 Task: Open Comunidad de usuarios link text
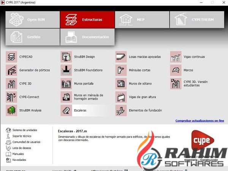(27, 142)
